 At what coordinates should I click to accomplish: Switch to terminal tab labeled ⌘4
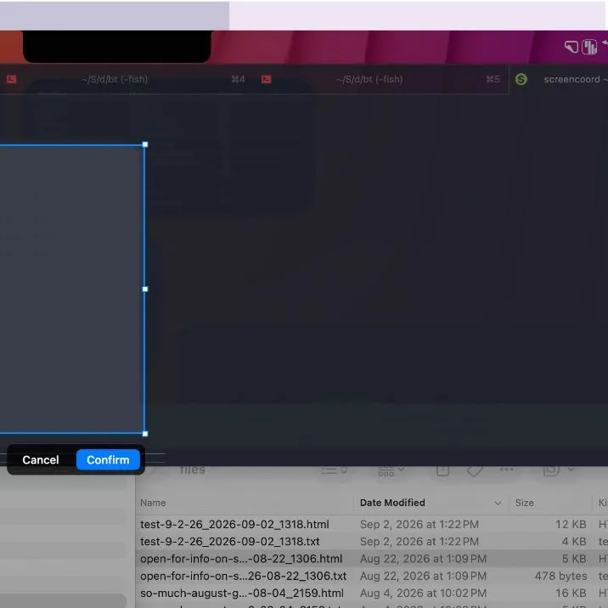click(x=126, y=80)
